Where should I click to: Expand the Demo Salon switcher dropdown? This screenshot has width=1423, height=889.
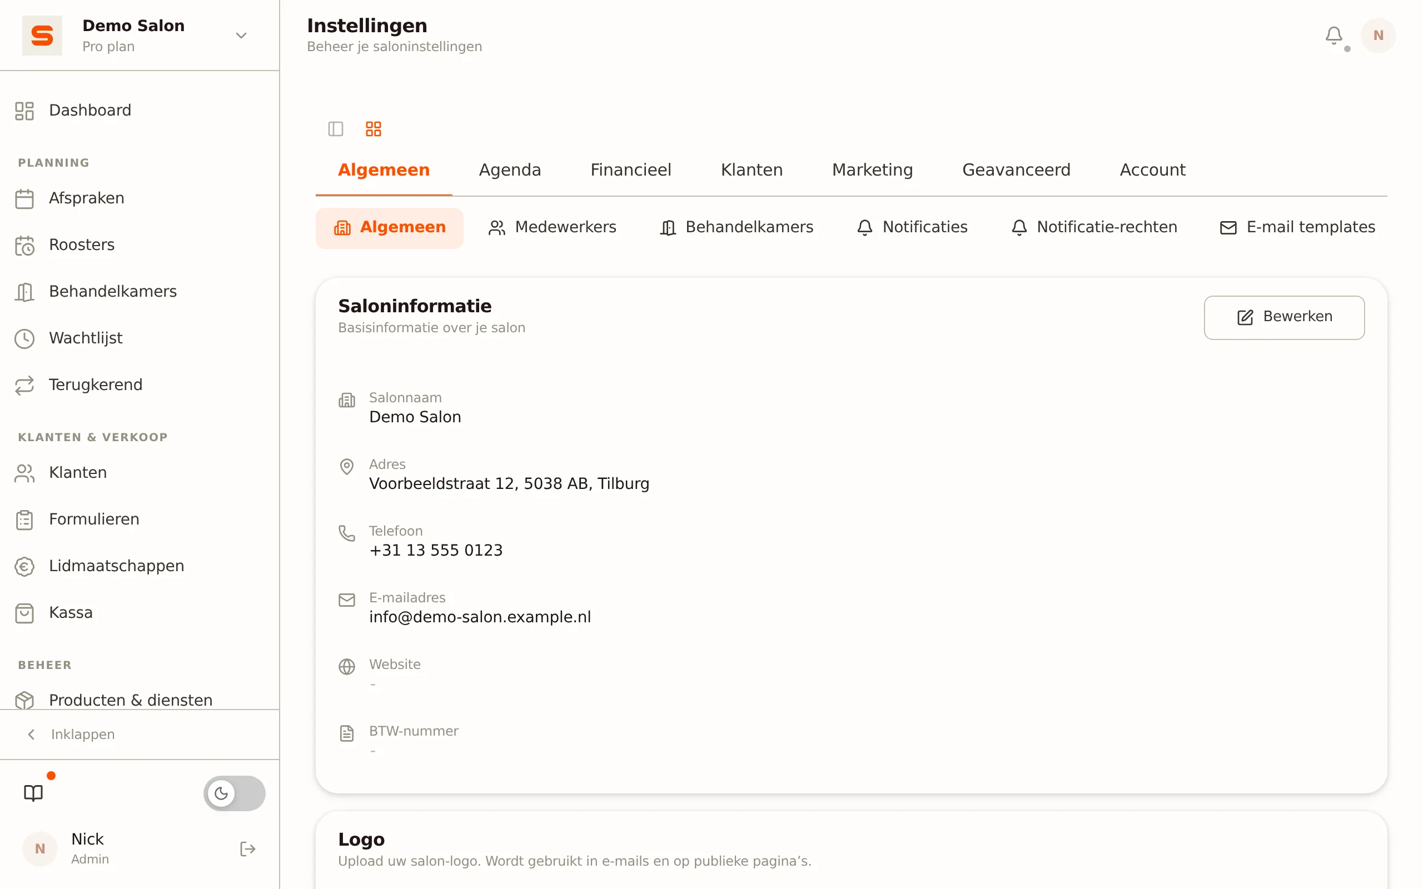coord(241,35)
